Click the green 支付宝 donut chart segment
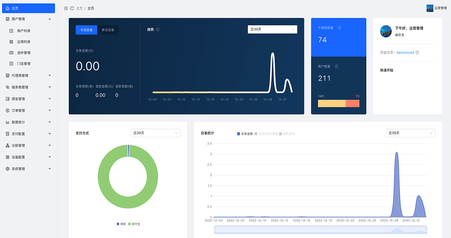Image resolution: width=451 pixels, height=238 pixels. pyautogui.click(x=103, y=176)
